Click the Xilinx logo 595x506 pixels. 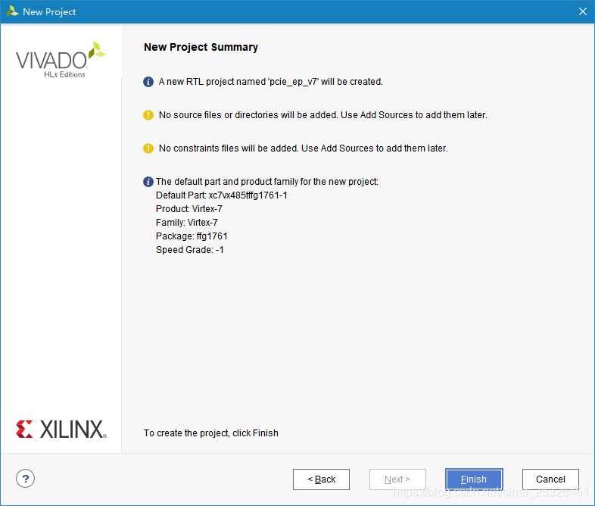tap(61, 429)
